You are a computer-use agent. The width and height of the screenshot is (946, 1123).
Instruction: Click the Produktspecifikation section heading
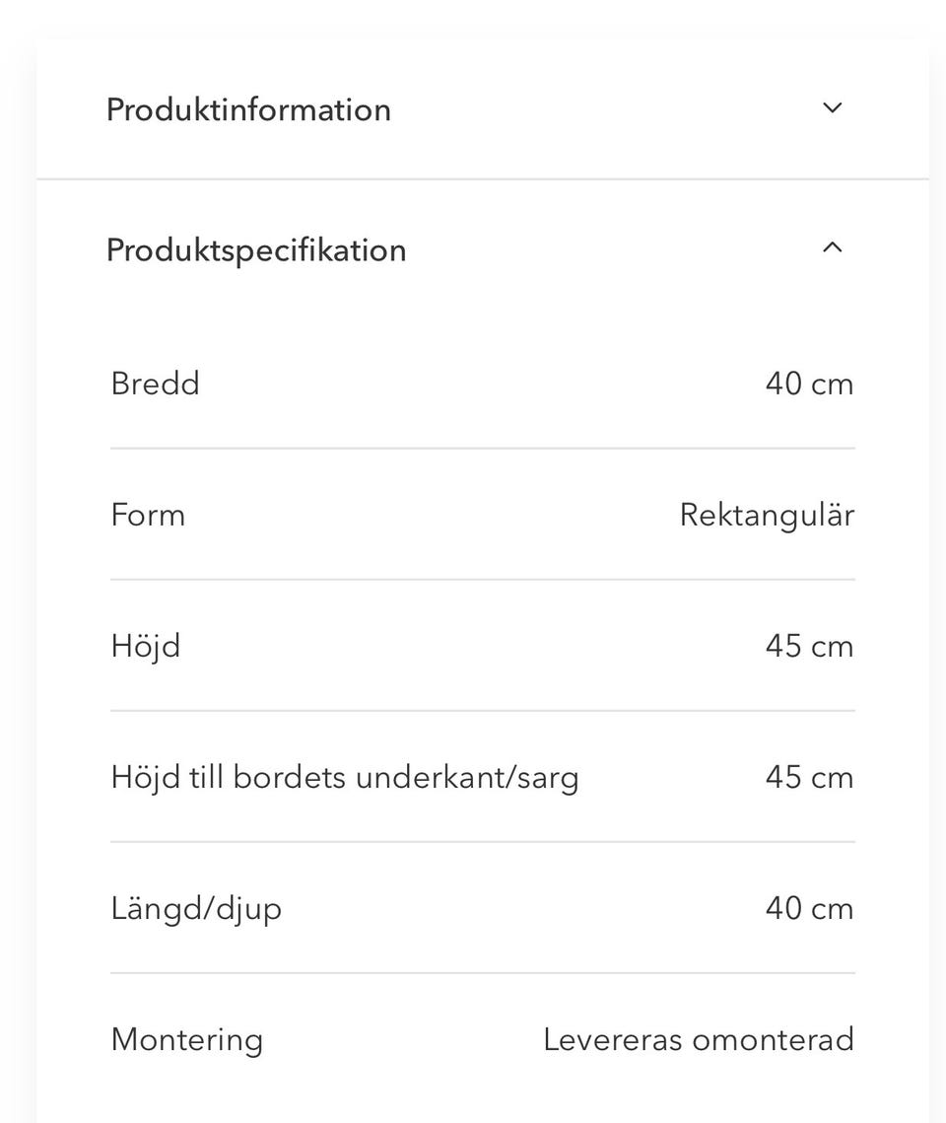pyautogui.click(x=256, y=250)
